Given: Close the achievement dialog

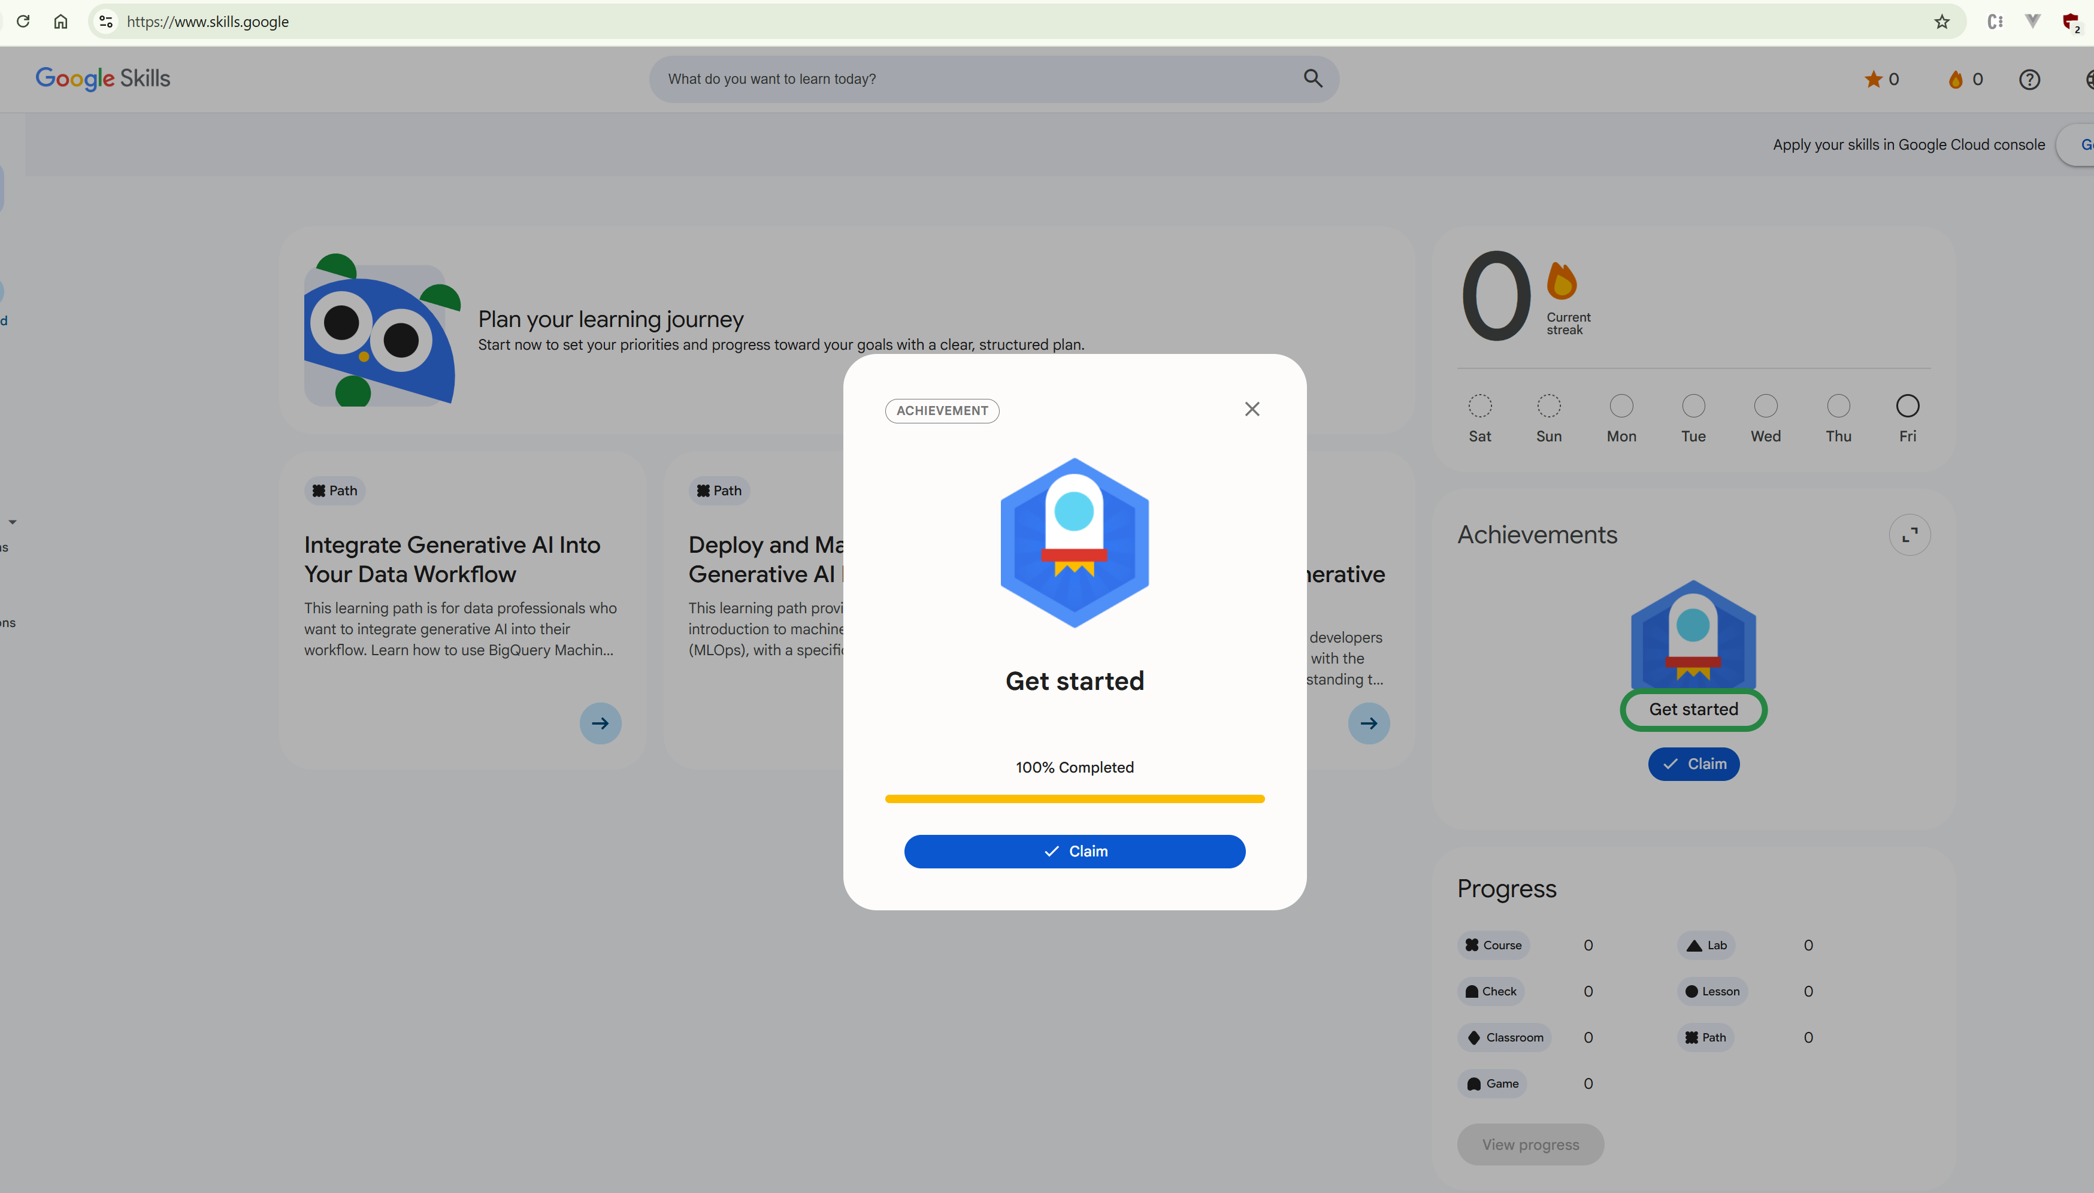Looking at the screenshot, I should point(1252,409).
